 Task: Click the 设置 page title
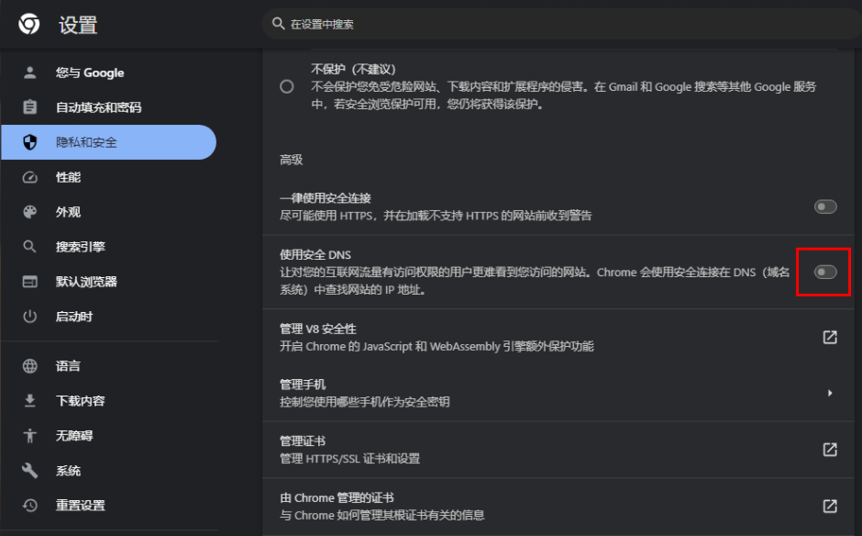tap(78, 25)
